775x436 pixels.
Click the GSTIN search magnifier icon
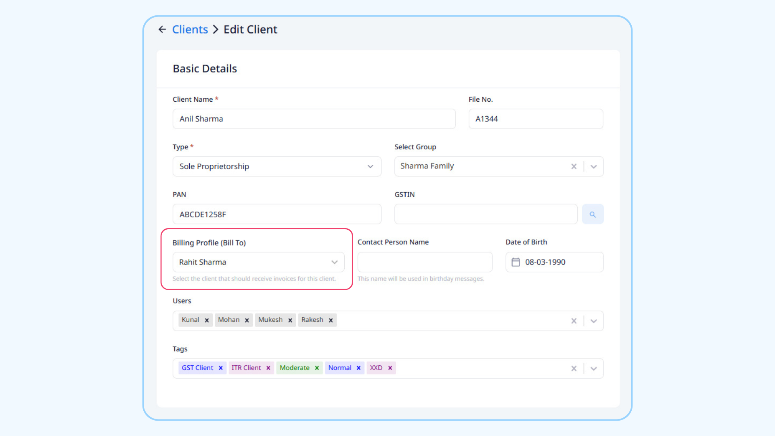point(593,214)
